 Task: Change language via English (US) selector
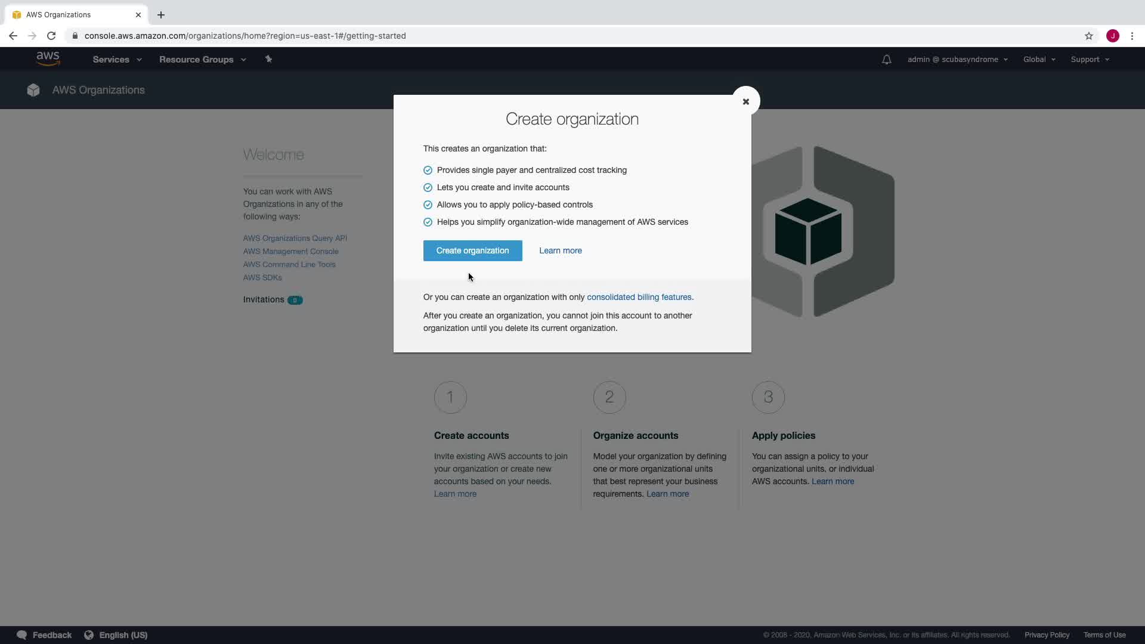tap(122, 635)
